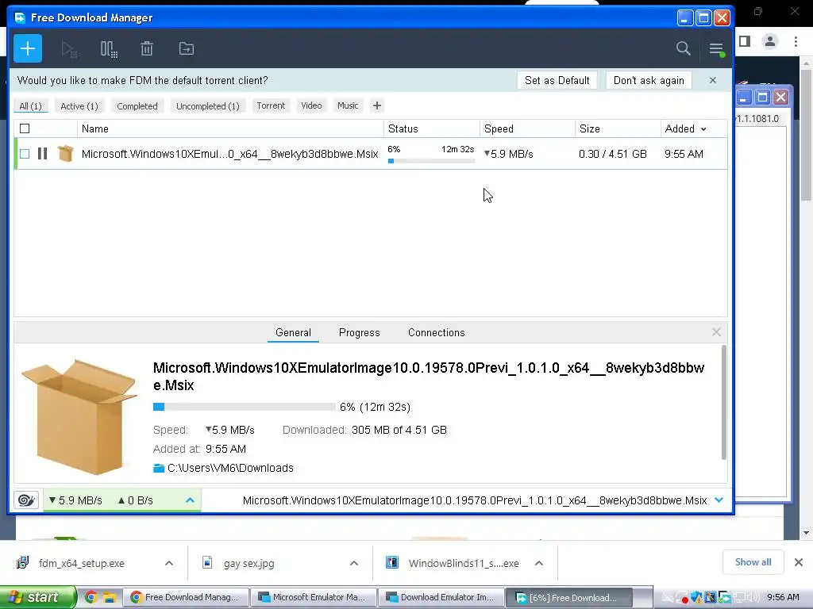The width and height of the screenshot is (813, 609).
Task: Open the search magnifier in FDM
Action: (x=684, y=48)
